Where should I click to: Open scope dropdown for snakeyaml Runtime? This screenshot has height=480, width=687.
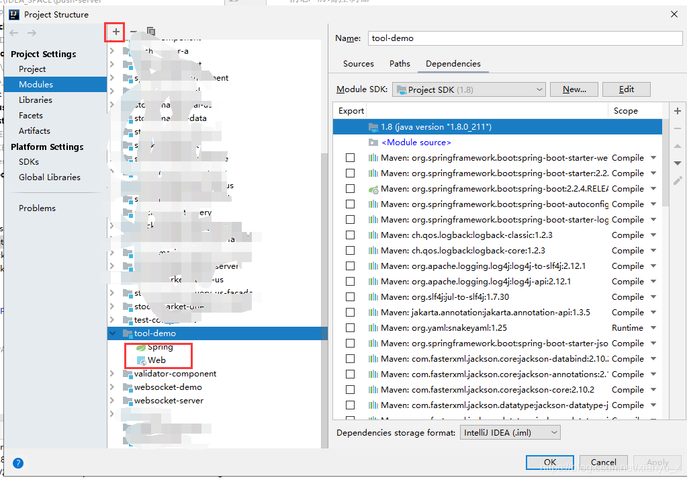click(x=653, y=328)
